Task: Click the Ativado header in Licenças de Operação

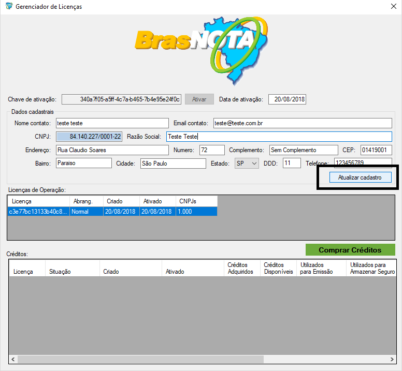Action: click(x=157, y=201)
